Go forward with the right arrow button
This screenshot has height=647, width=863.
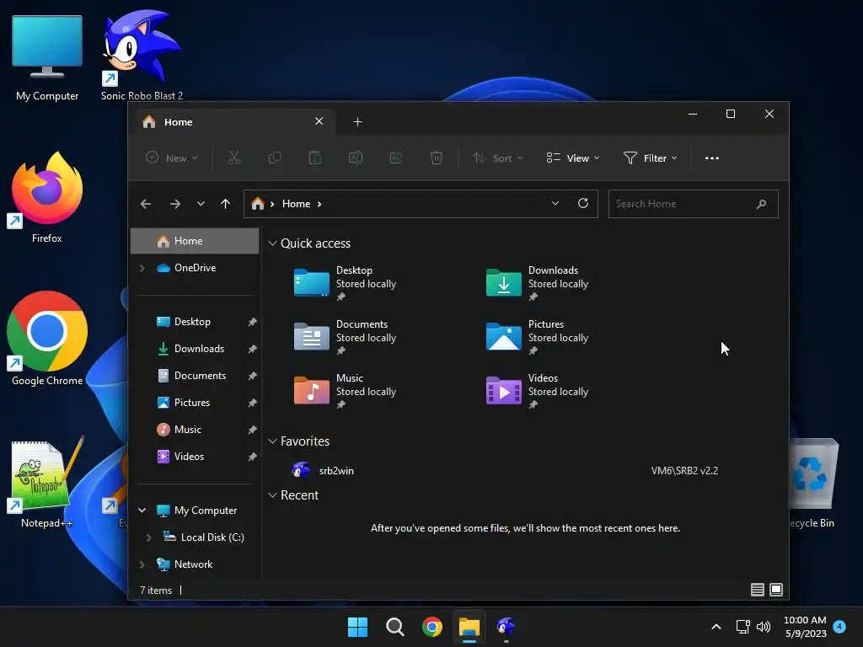pyautogui.click(x=175, y=204)
